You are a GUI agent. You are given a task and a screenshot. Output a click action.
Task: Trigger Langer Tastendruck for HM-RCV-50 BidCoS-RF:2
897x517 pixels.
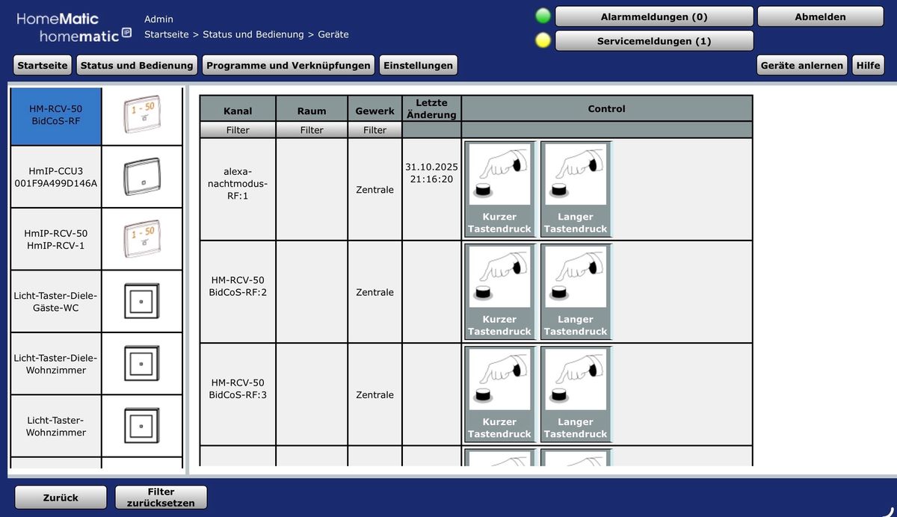(x=575, y=291)
